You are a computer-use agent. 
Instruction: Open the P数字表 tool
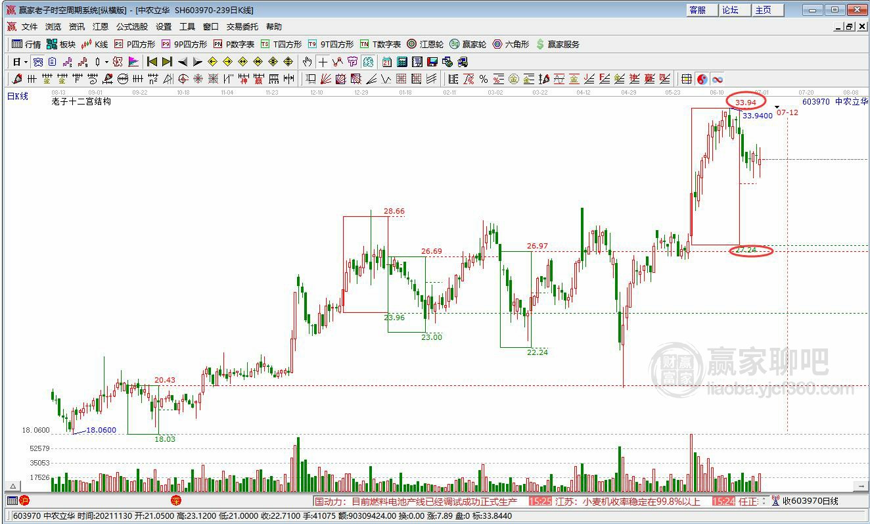tap(233, 44)
